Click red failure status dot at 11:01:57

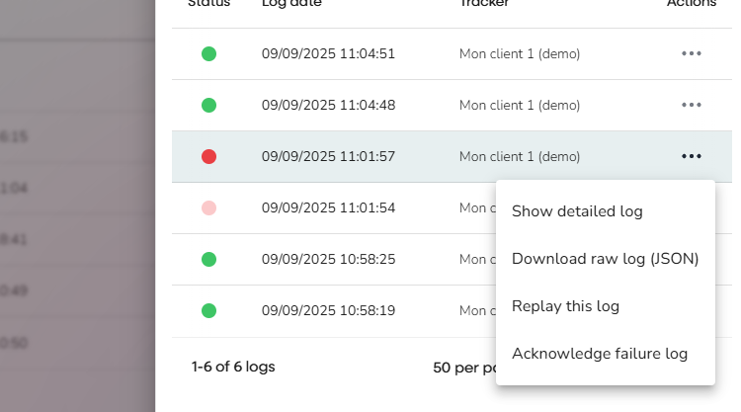coord(208,156)
